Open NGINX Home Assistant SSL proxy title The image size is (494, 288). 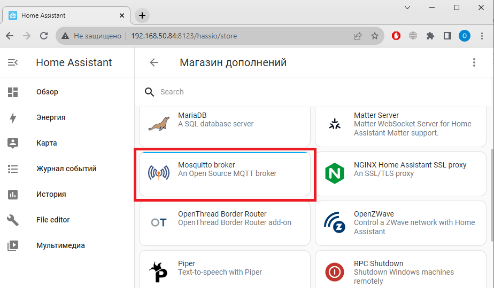click(410, 165)
